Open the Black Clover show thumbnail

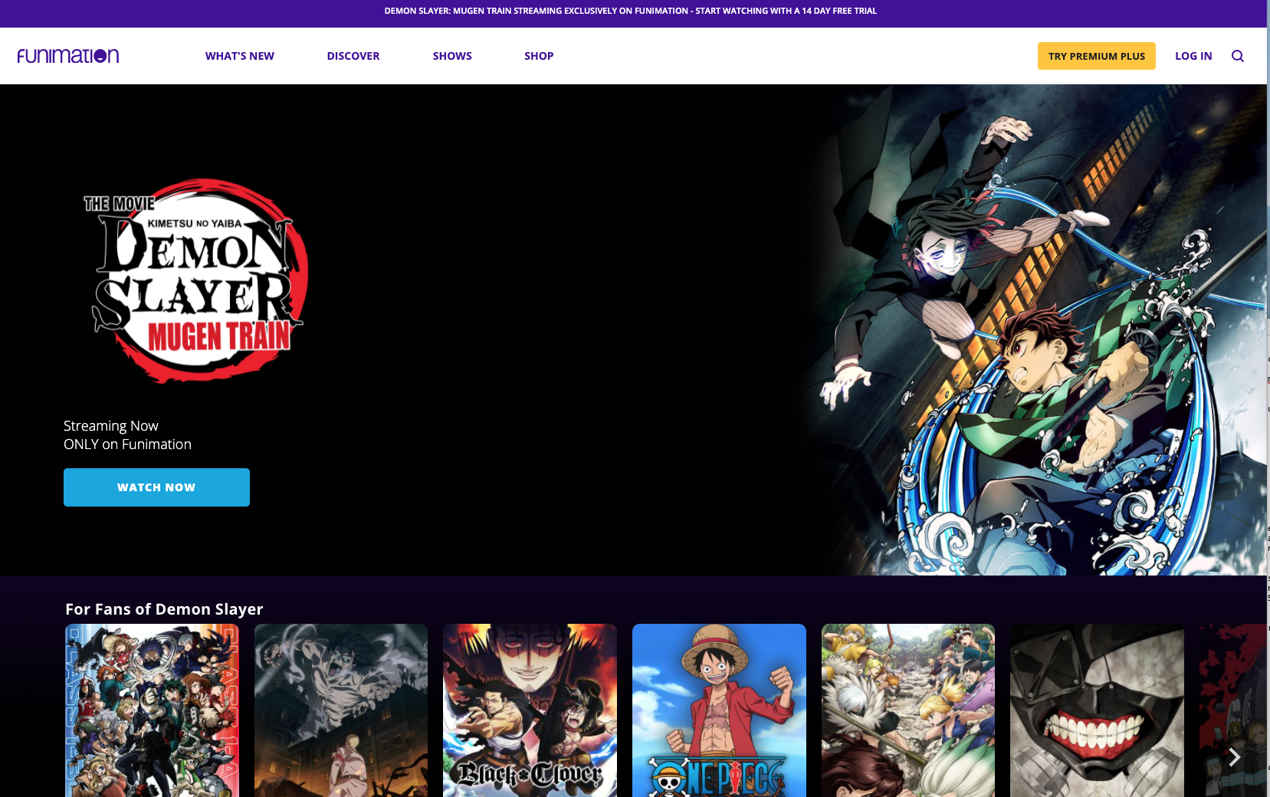(530, 710)
